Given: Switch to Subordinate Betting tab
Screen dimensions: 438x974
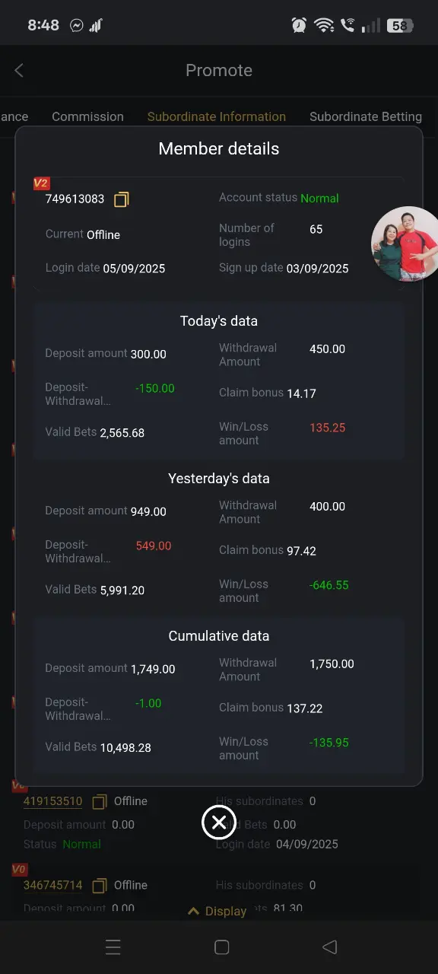Looking at the screenshot, I should 366,116.
